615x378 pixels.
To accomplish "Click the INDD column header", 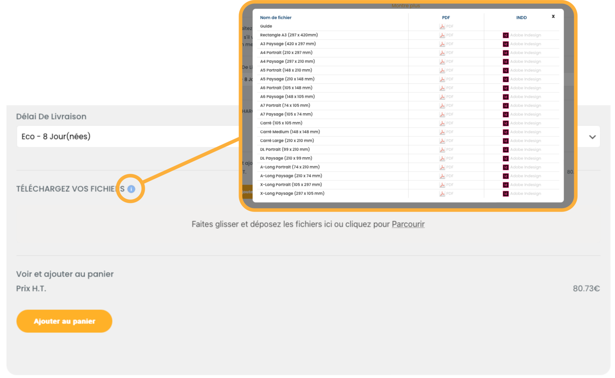I will pos(521,18).
